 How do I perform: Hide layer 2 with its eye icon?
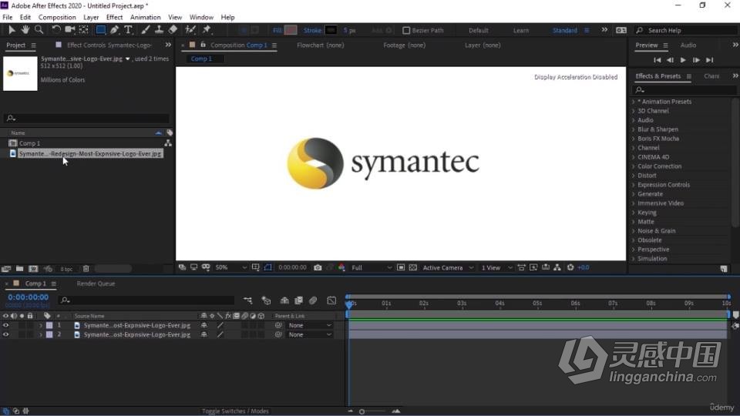(x=5, y=335)
